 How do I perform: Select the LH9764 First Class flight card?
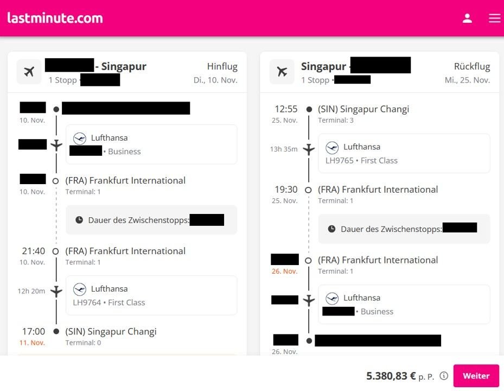[x=151, y=295]
